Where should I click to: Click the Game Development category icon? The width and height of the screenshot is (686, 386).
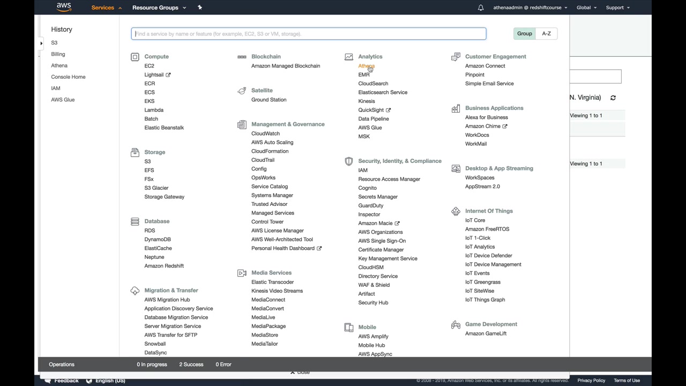coord(456,324)
